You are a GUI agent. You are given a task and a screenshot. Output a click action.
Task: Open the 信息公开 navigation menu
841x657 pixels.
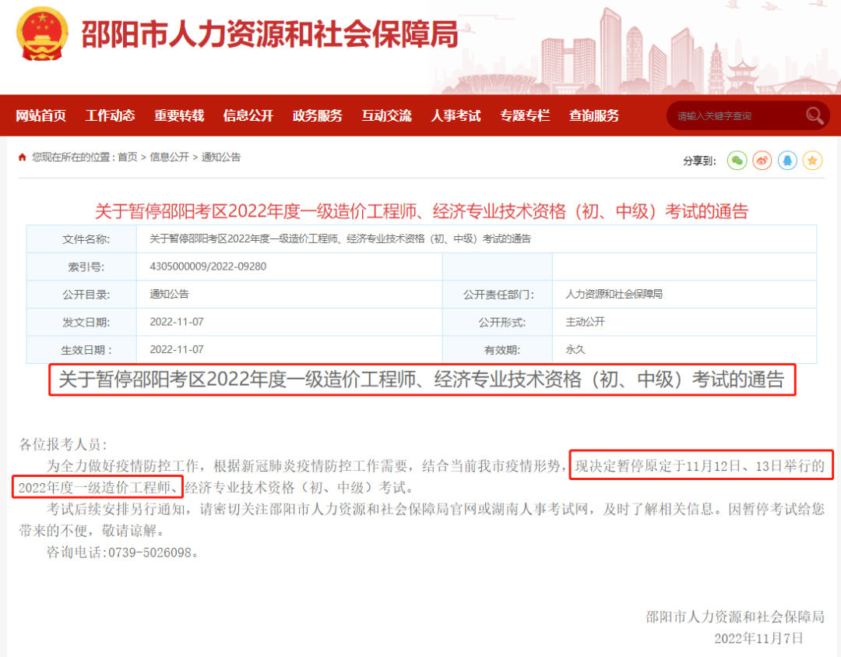pos(248,116)
